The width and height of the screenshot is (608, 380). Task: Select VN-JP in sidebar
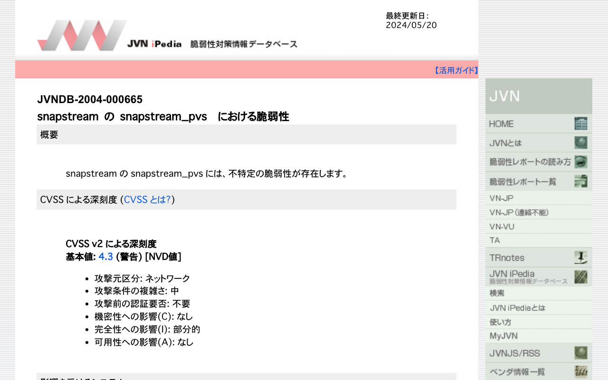pos(539,198)
